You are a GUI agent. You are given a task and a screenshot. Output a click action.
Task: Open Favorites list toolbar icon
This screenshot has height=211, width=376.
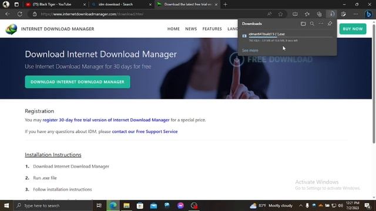tap(307, 14)
